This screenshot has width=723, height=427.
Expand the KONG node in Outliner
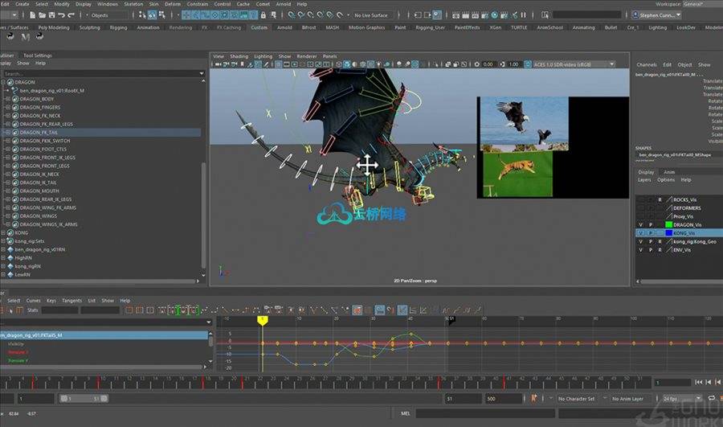3,232
